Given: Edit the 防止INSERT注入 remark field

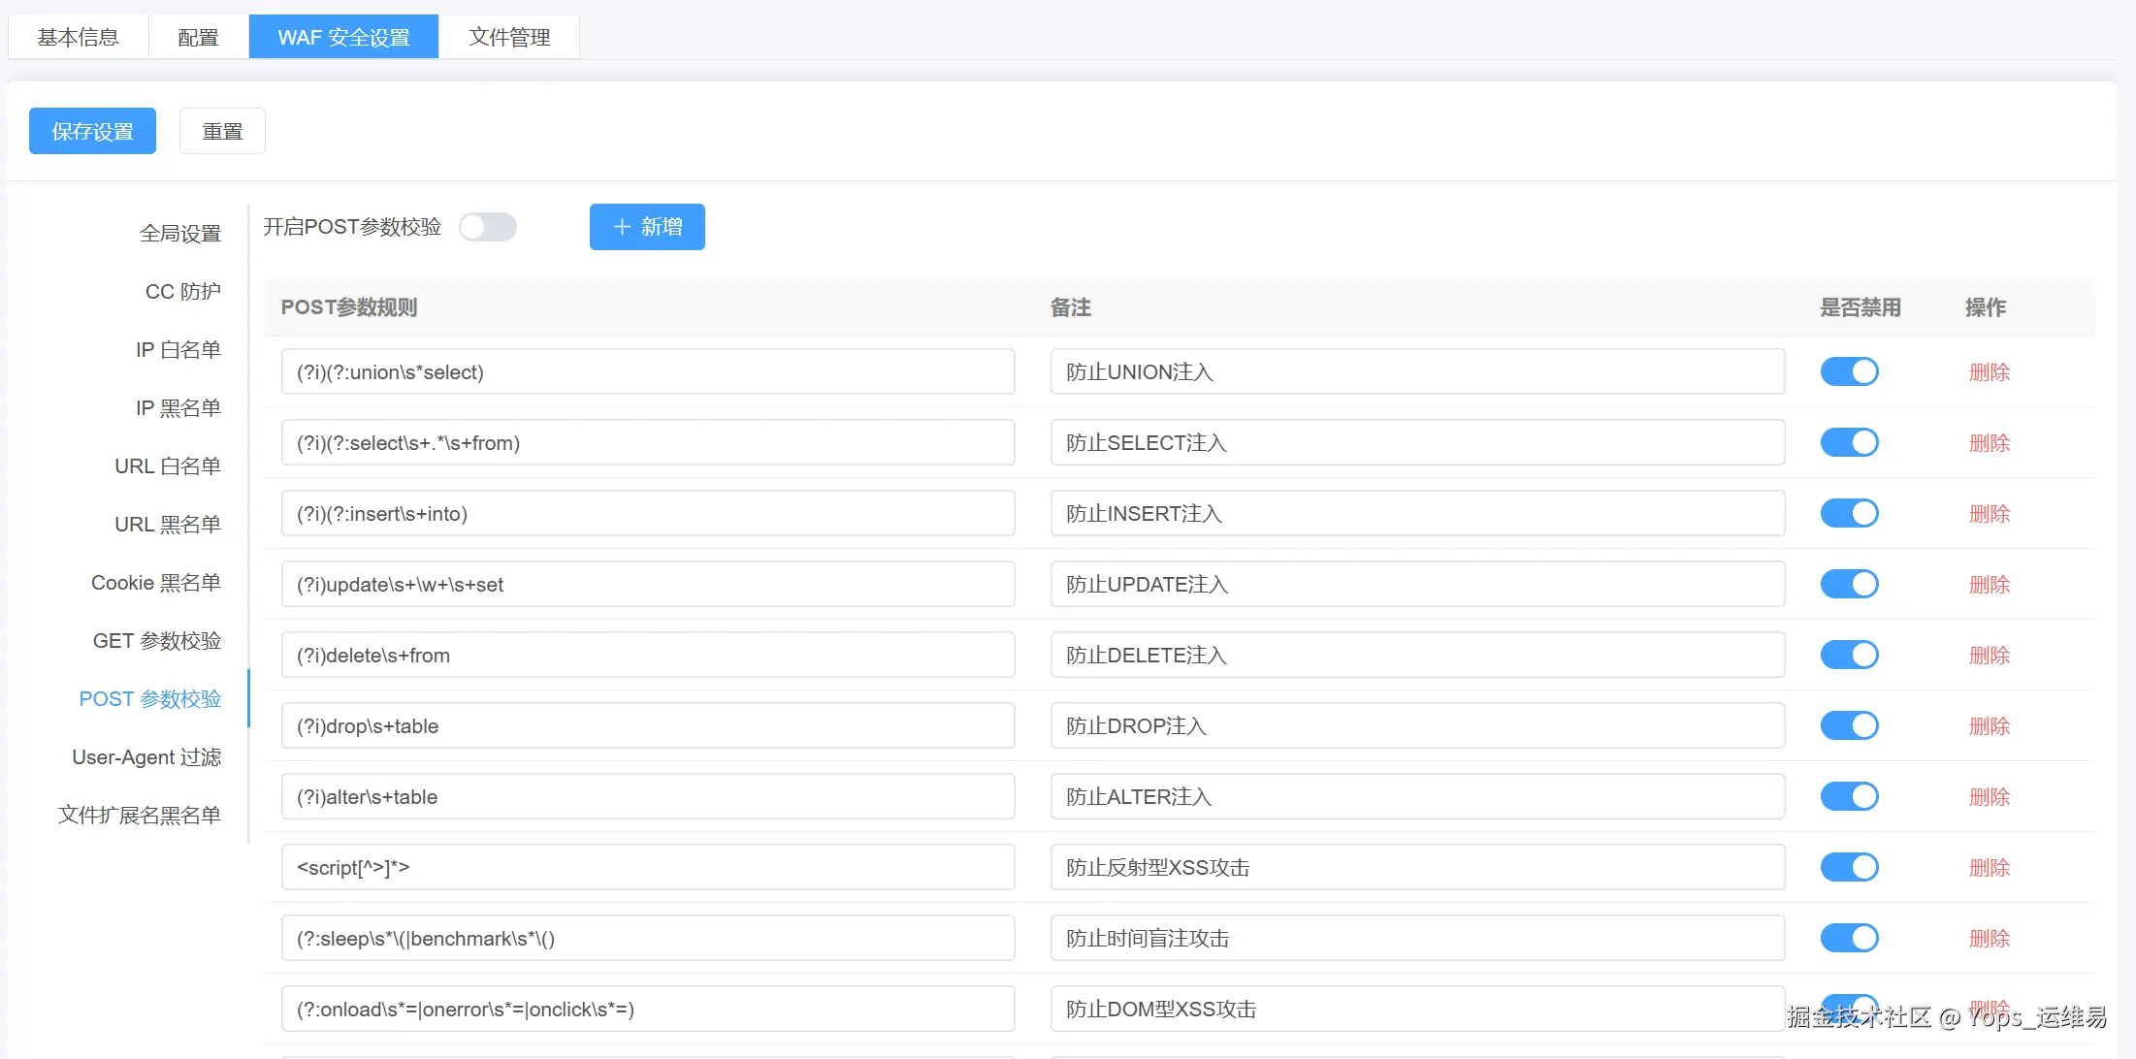Looking at the screenshot, I should [x=1416, y=514].
